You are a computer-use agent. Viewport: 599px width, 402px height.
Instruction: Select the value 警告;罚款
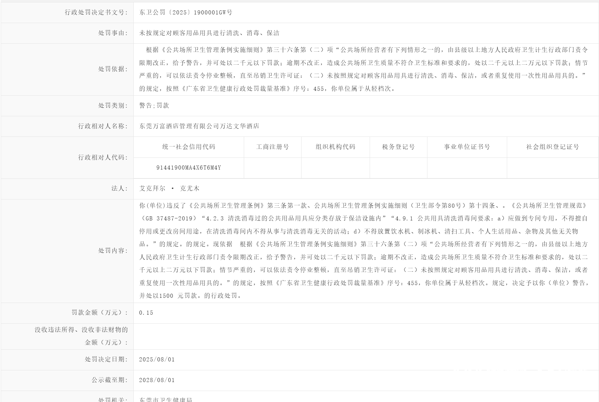point(154,106)
